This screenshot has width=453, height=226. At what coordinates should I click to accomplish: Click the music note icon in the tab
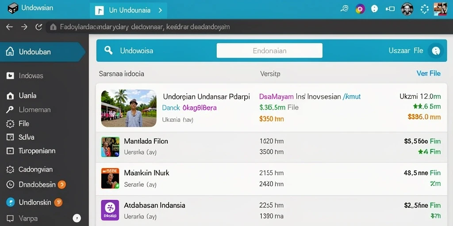99,11
